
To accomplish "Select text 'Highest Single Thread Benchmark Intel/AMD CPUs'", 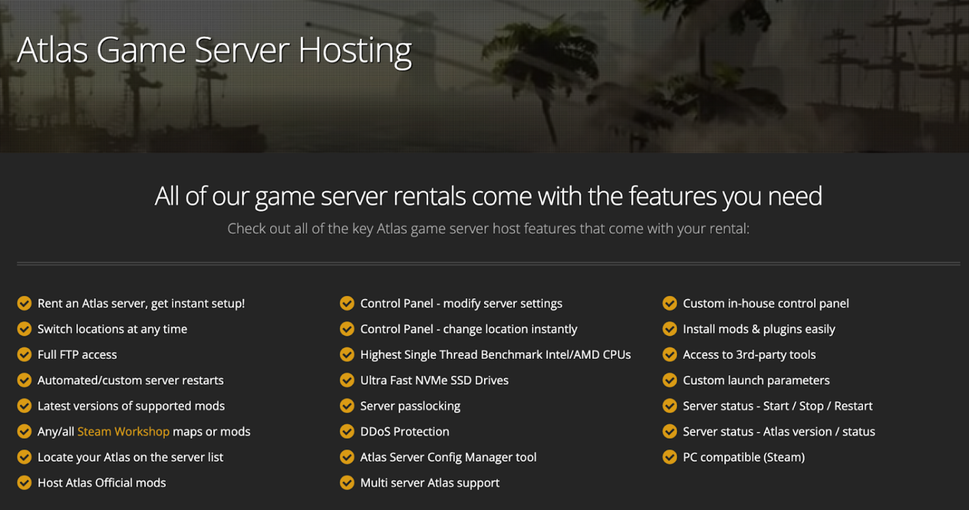I will point(495,354).
